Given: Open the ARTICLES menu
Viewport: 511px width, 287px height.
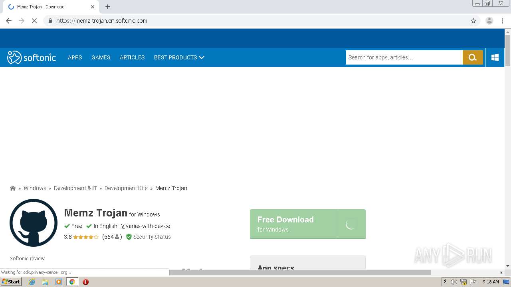Looking at the screenshot, I should [x=132, y=57].
